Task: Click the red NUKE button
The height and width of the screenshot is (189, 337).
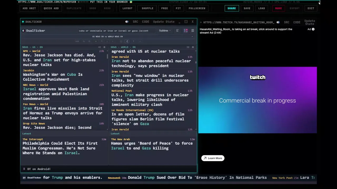Action: (278, 8)
